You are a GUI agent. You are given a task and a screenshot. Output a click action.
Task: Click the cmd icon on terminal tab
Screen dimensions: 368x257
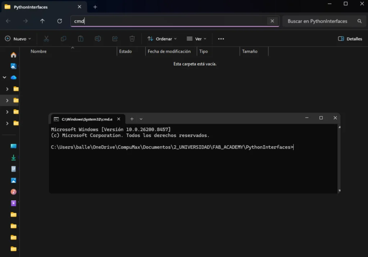[56, 119]
